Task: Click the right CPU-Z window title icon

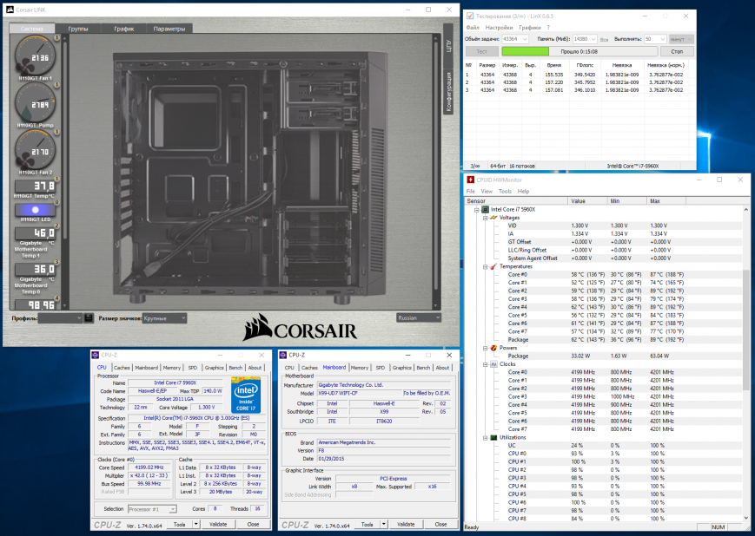Action: 283,356
